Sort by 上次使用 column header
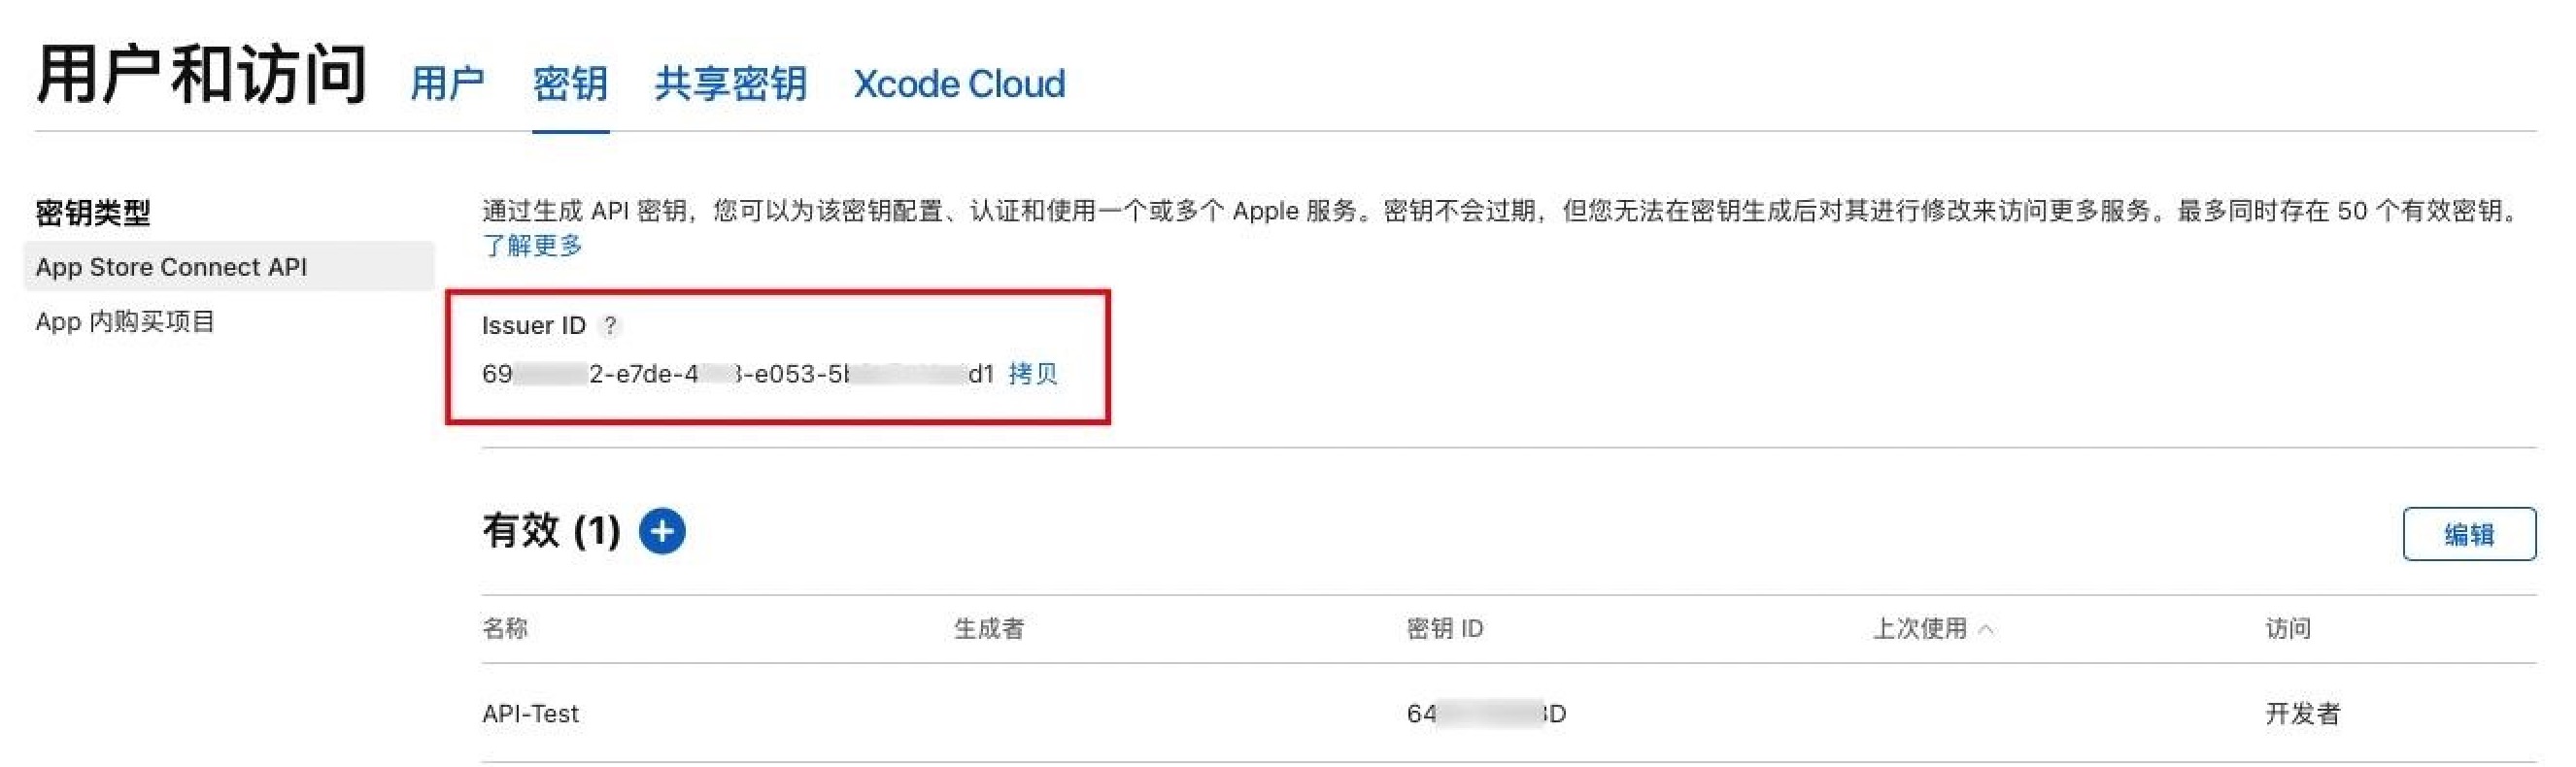 [x=1919, y=628]
